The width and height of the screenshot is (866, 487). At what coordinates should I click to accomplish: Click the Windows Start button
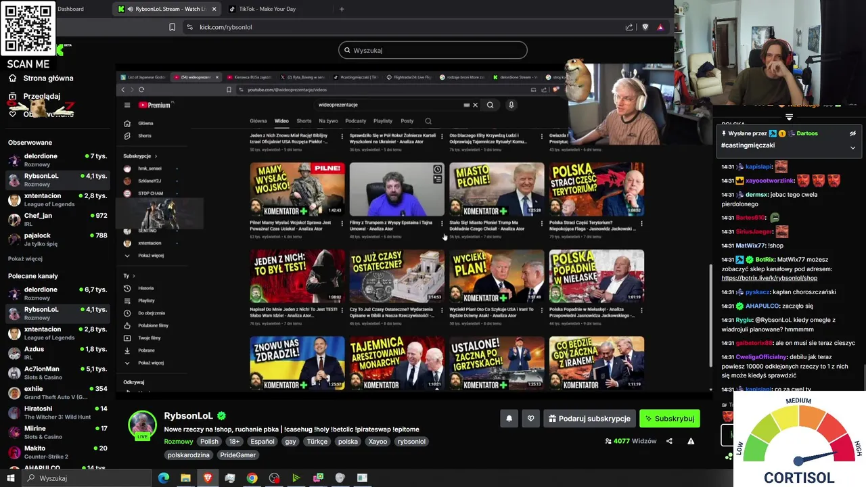(x=10, y=478)
